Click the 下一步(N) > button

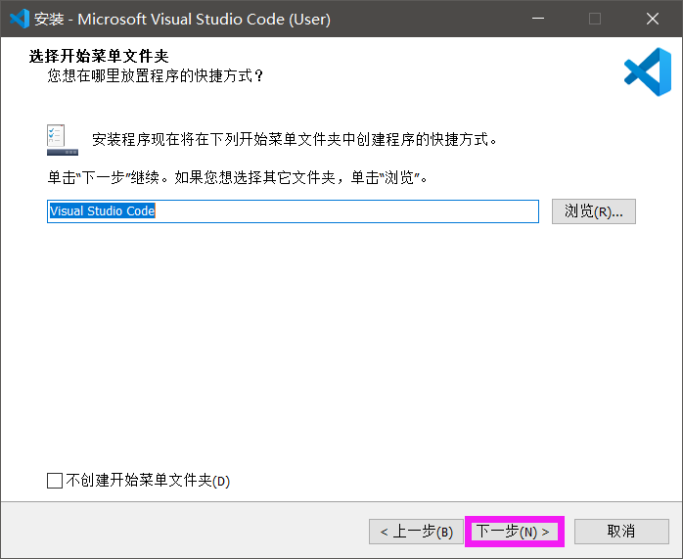[514, 532]
